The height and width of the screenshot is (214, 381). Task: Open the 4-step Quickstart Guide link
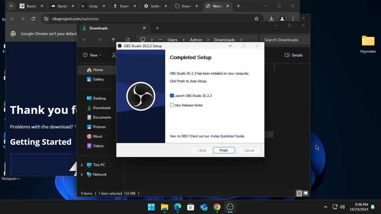207,136
